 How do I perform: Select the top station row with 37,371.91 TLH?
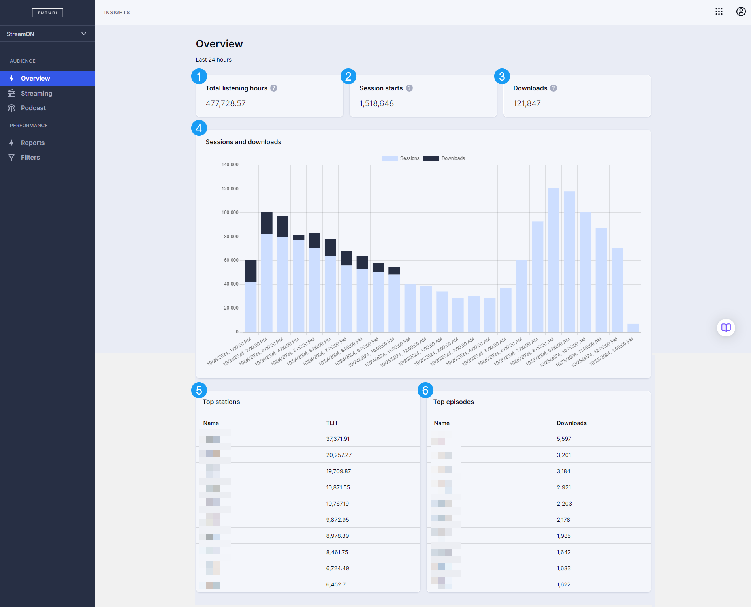[x=308, y=439]
